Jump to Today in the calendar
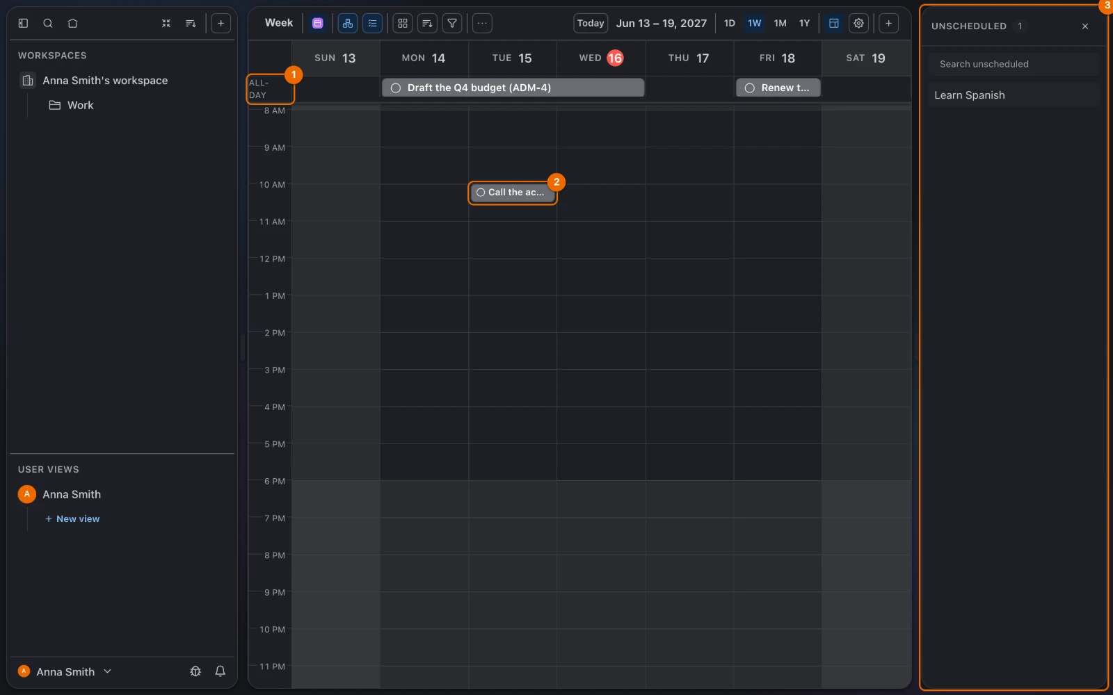Image resolution: width=1113 pixels, height=695 pixels. point(591,23)
